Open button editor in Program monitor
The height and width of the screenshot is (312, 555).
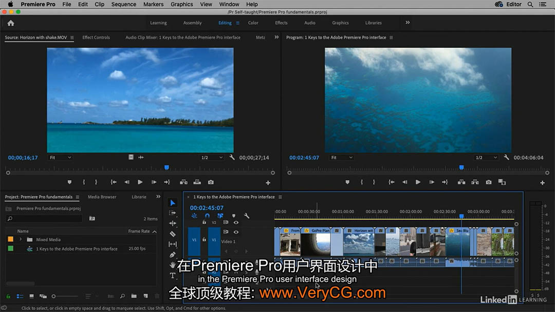pos(542,183)
